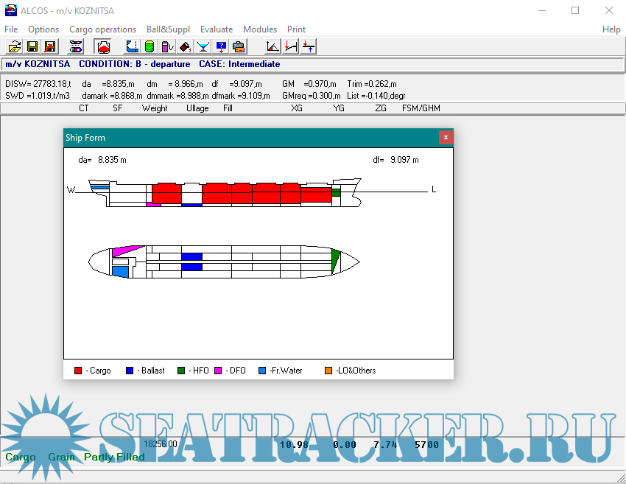Click the blue Ballast legend color swatch
This screenshot has height=484, width=626.
point(130,371)
